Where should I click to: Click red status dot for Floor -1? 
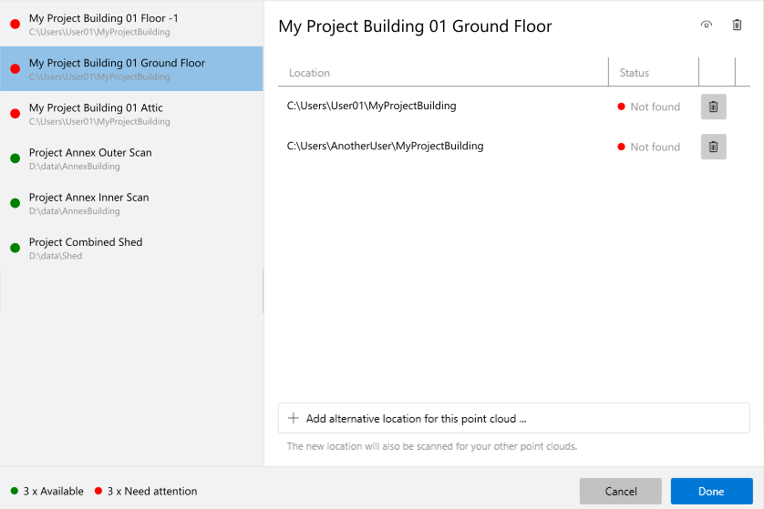15,25
